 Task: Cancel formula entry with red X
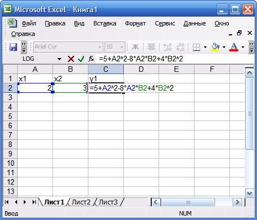[x=71, y=59]
